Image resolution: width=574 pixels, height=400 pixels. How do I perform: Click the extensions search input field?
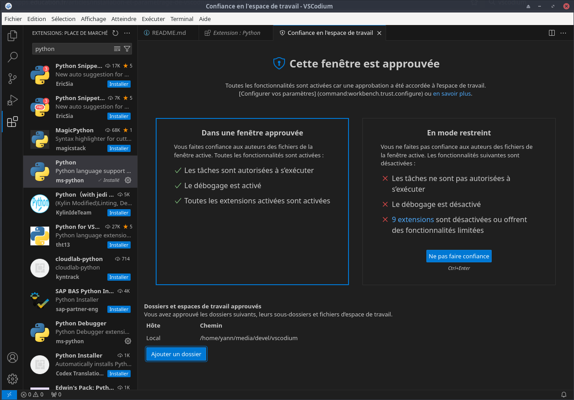coord(72,49)
